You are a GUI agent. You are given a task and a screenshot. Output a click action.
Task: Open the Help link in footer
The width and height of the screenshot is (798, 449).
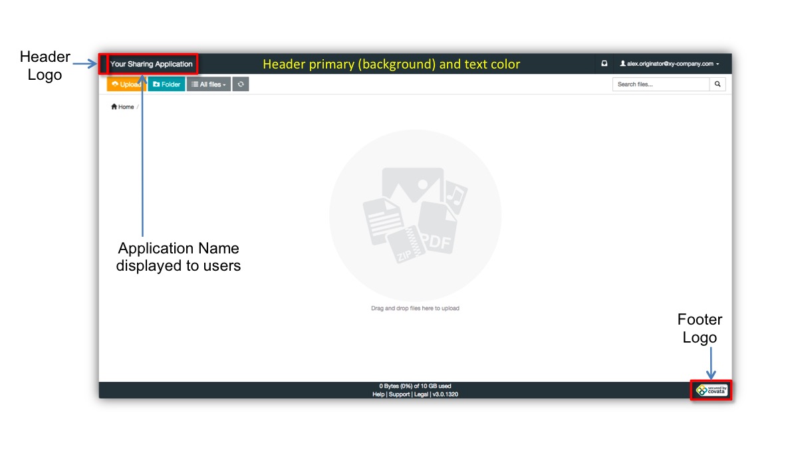378,394
